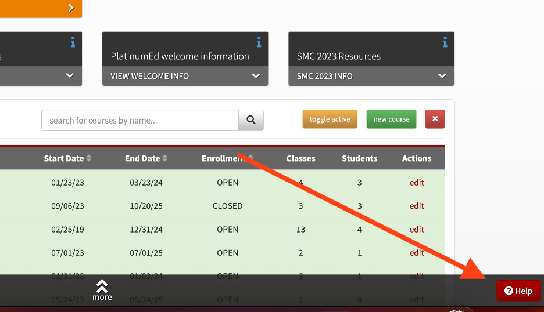
Task: Click info icon on SMC 2023 Resources card
Action: 445,42
